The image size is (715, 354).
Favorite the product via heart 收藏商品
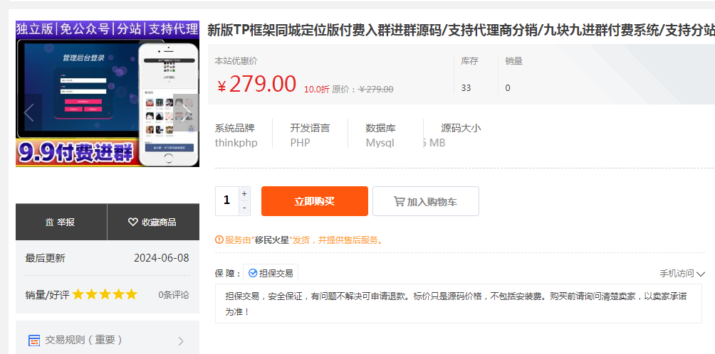pyautogui.click(x=133, y=222)
